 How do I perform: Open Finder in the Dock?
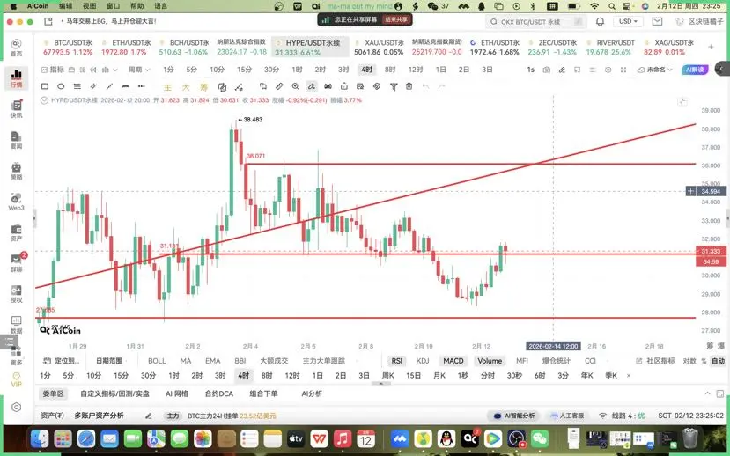[x=40, y=438]
